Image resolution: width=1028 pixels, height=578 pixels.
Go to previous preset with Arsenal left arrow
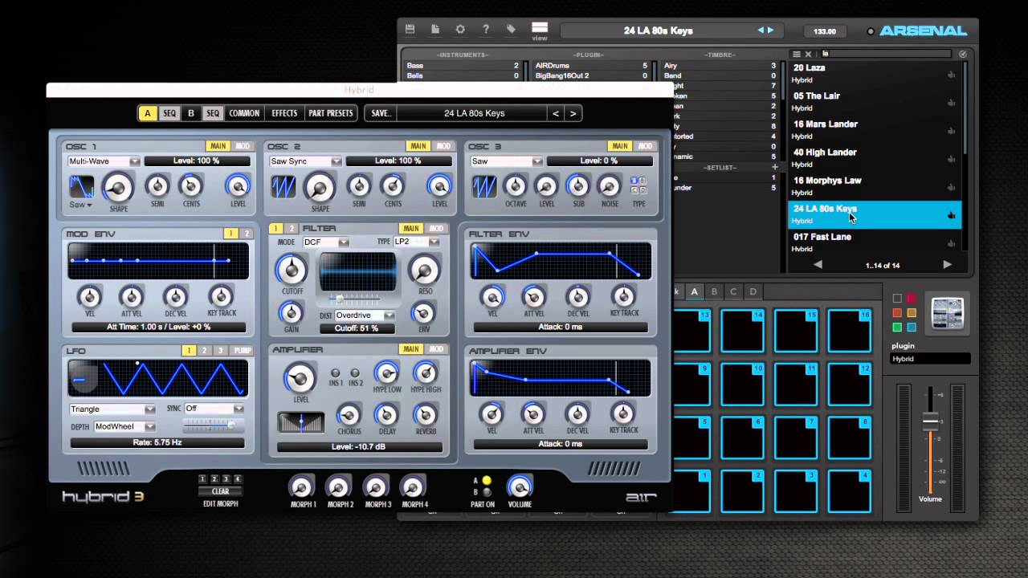click(761, 31)
